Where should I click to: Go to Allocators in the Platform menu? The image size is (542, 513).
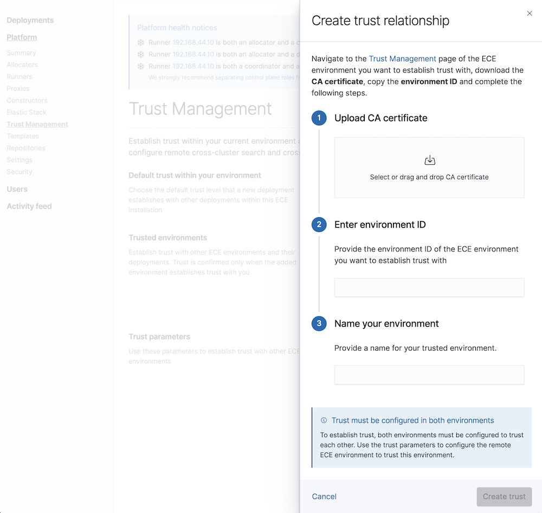click(x=22, y=64)
